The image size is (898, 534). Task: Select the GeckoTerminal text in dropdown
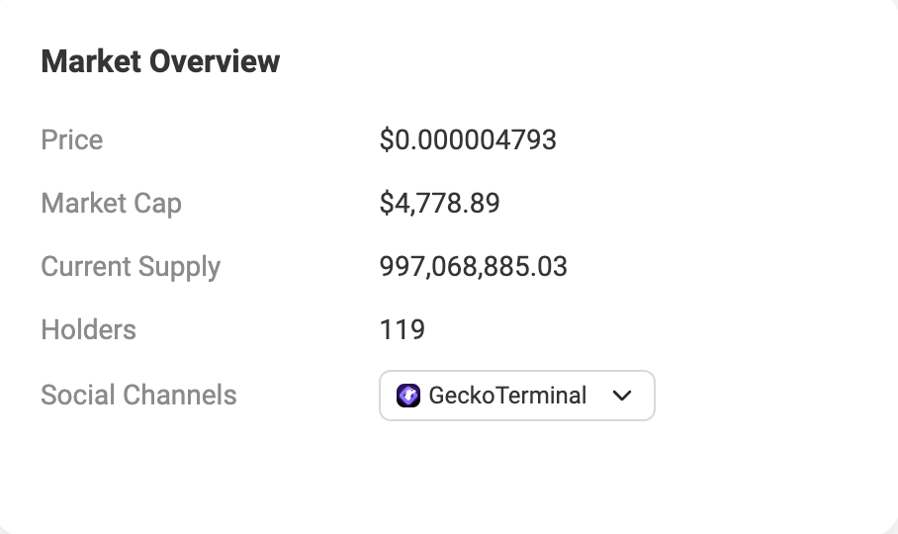[507, 397]
